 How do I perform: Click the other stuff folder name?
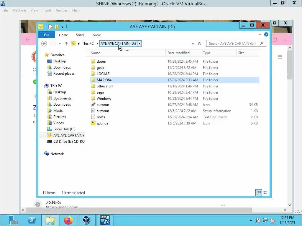[105, 86]
